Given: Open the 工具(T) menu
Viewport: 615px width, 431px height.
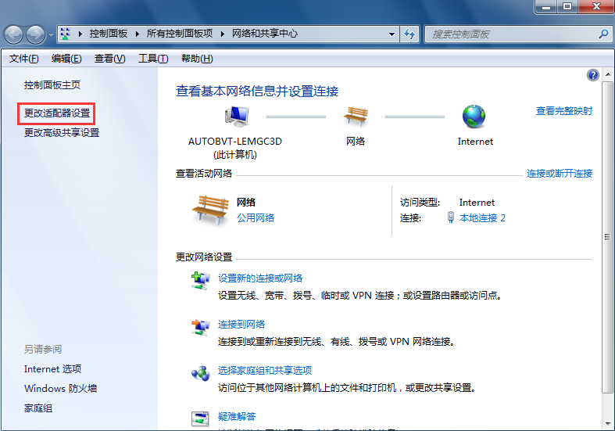Looking at the screenshot, I should click(x=152, y=59).
